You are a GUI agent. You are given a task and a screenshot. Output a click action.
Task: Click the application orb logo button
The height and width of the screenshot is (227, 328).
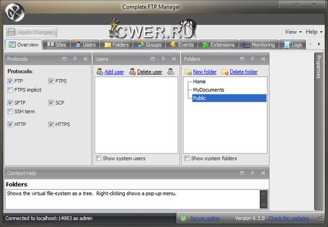(15, 12)
